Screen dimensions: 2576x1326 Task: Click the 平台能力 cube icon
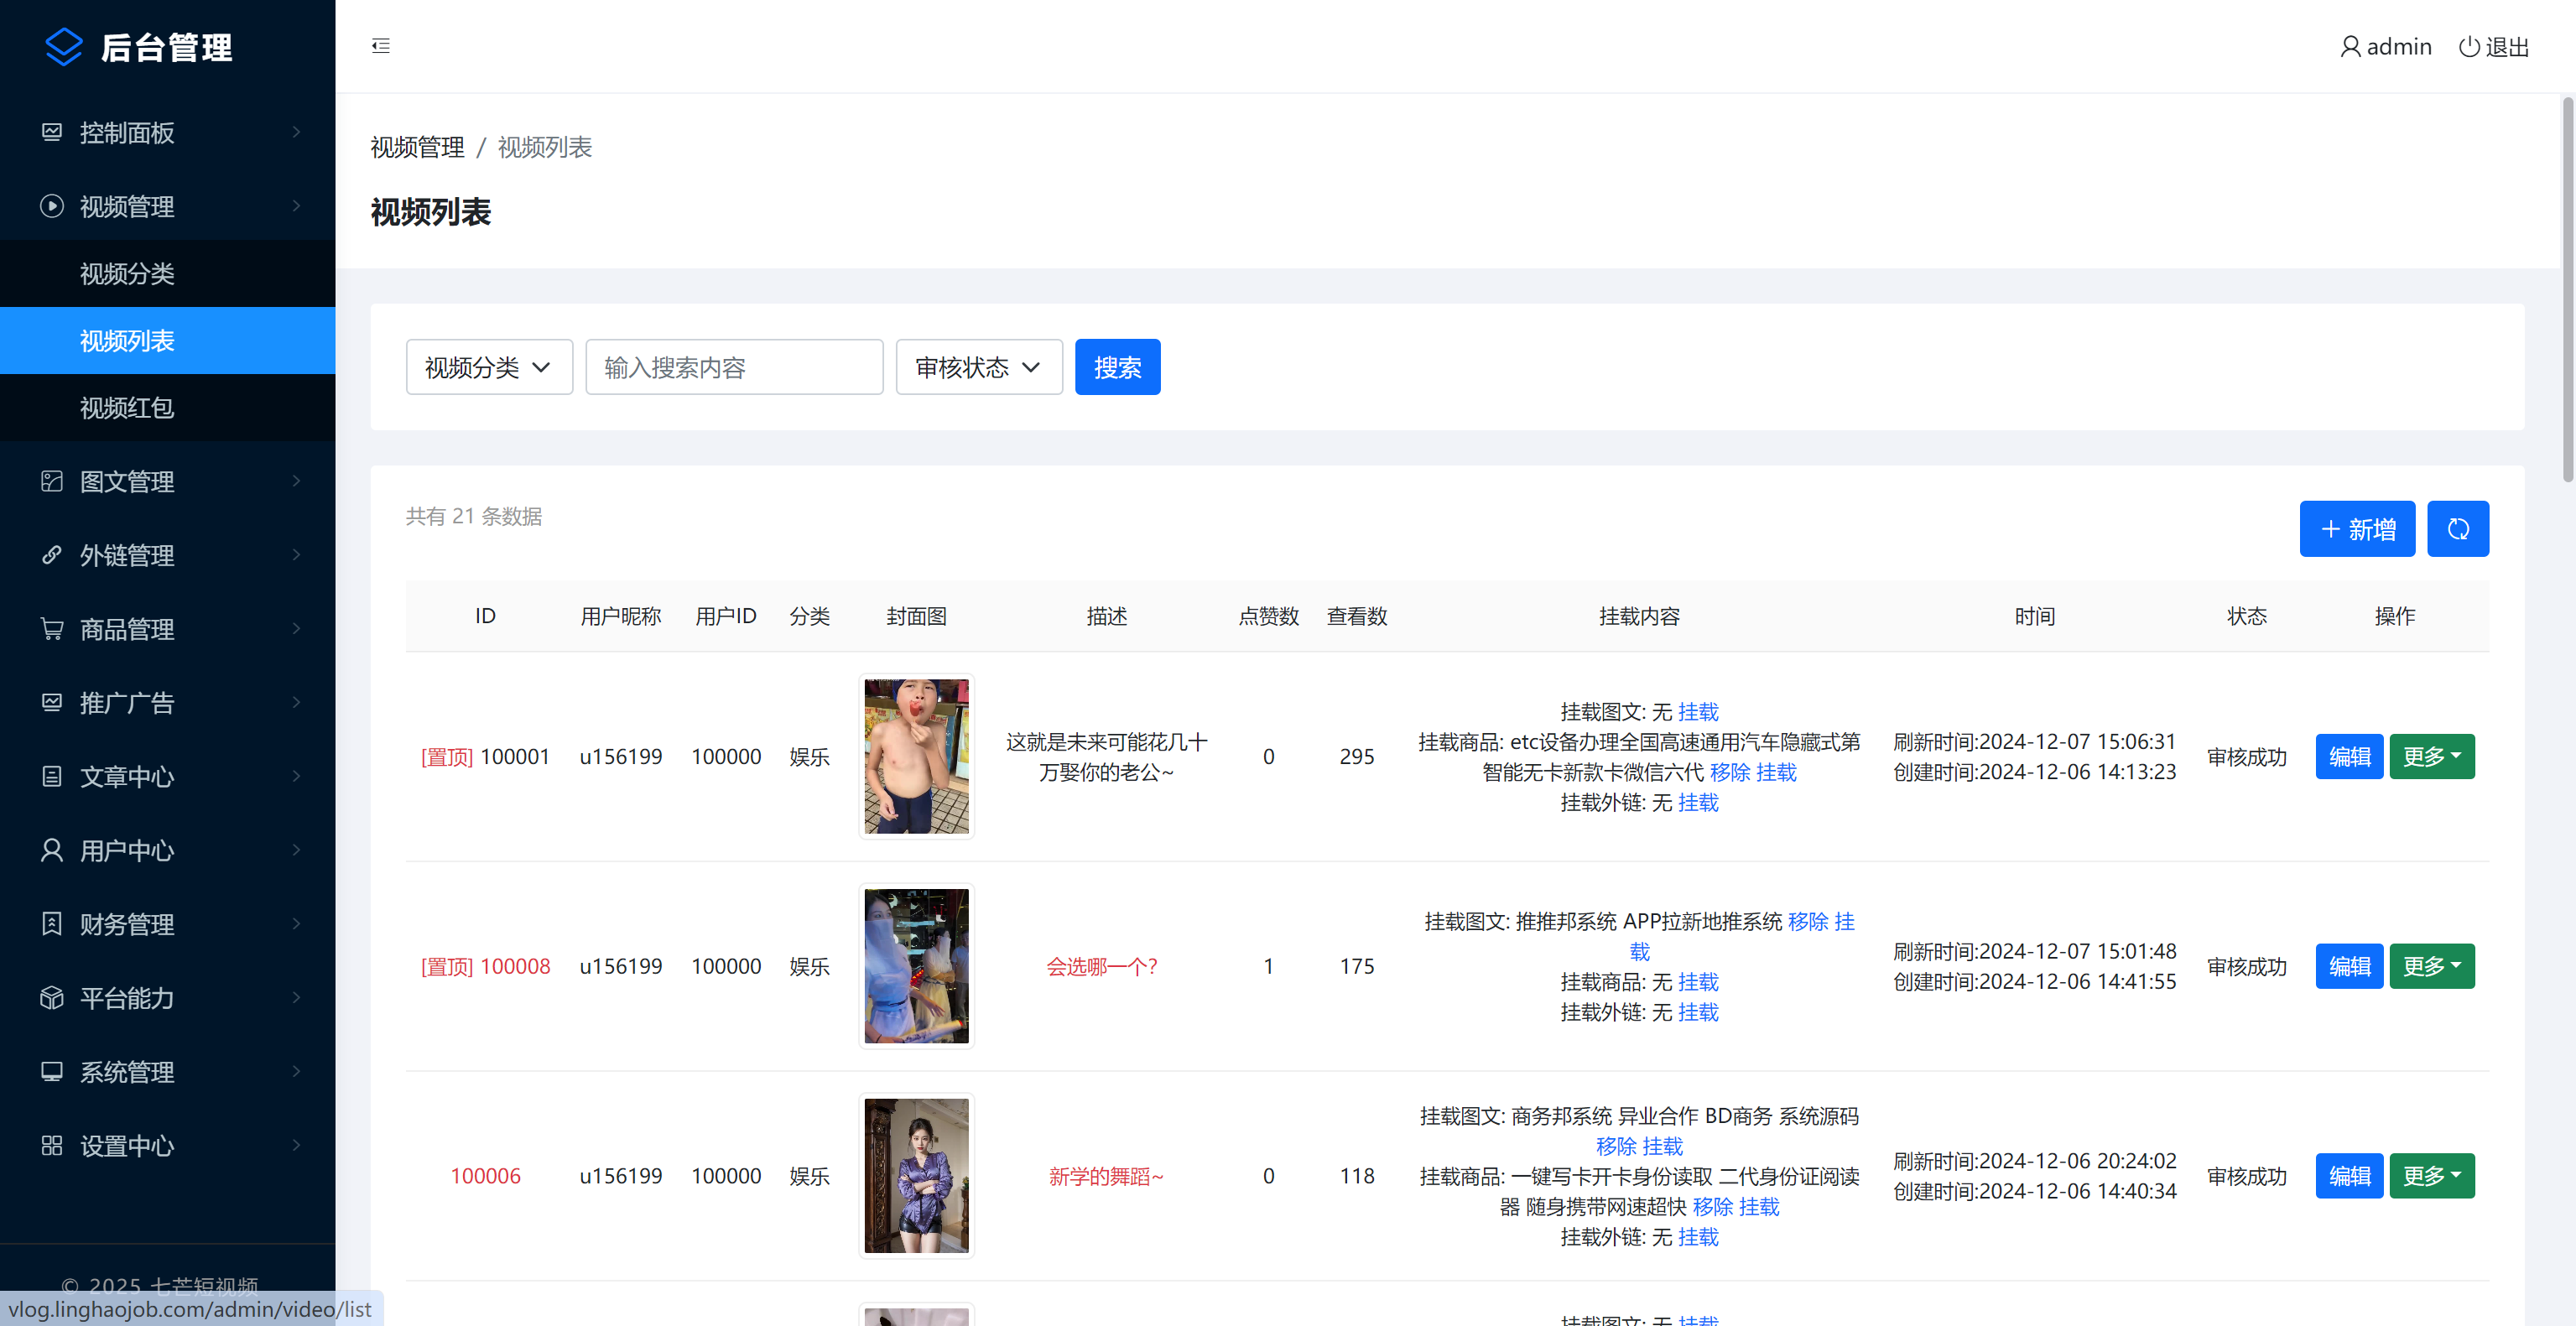click(x=52, y=998)
